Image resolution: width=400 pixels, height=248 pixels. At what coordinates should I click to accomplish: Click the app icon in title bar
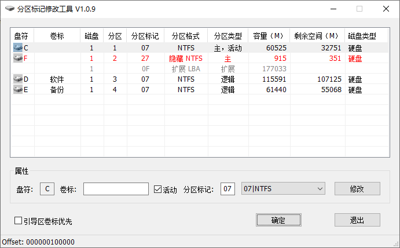tap(10, 9)
